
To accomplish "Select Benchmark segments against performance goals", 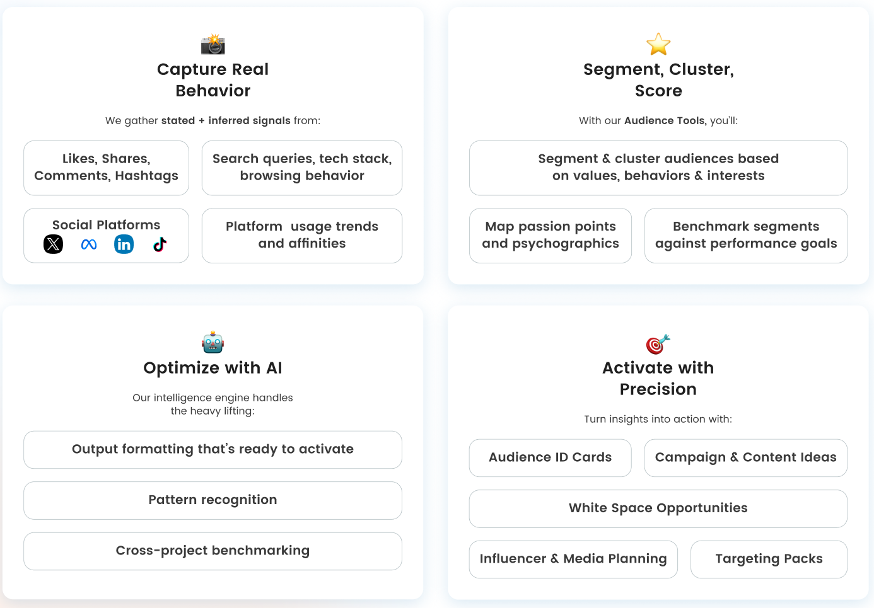I will point(746,236).
